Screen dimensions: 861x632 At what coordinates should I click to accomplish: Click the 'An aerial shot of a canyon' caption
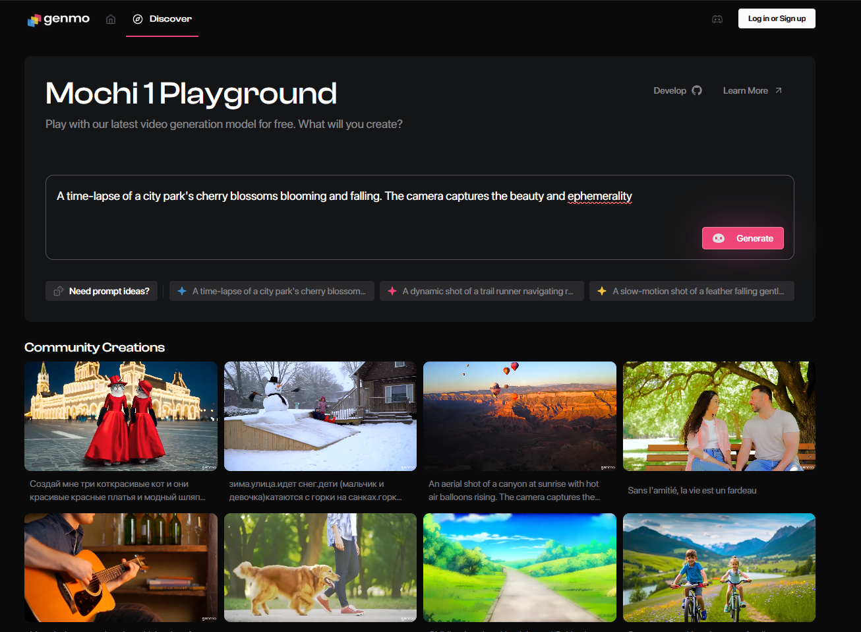[x=514, y=490]
